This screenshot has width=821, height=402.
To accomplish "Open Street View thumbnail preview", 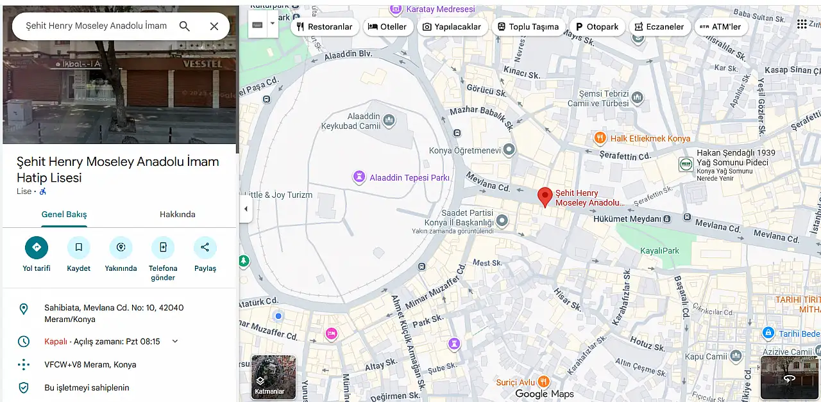I will coord(790,377).
